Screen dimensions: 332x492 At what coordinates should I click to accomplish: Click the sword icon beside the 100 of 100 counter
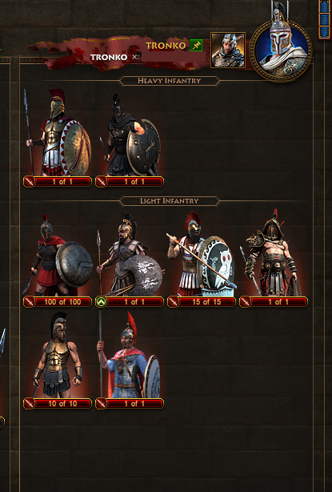29,302
